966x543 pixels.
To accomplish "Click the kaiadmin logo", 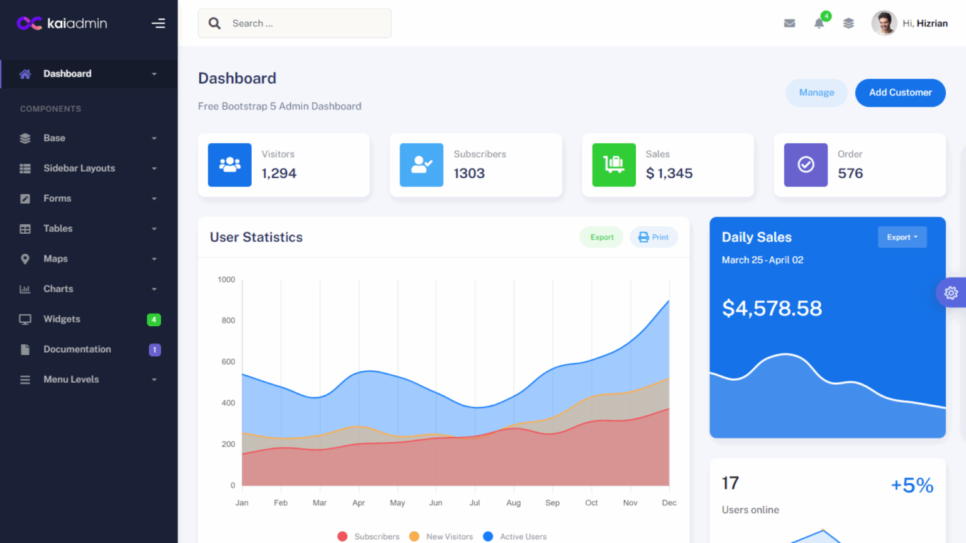I will pyautogui.click(x=62, y=23).
